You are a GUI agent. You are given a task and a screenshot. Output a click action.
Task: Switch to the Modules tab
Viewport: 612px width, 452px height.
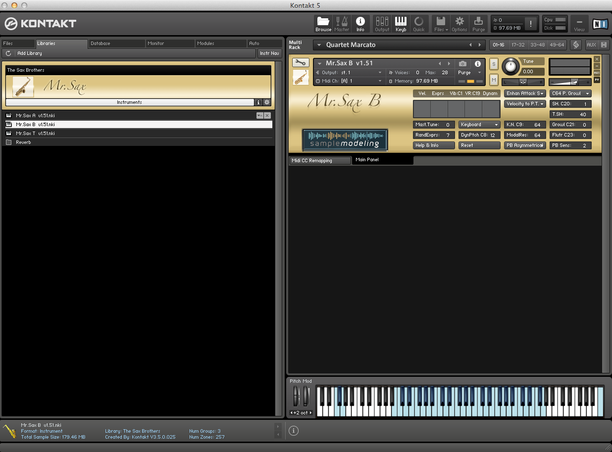coord(221,44)
